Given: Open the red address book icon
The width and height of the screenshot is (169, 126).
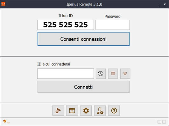Looking at the screenshot, I should [113, 74].
